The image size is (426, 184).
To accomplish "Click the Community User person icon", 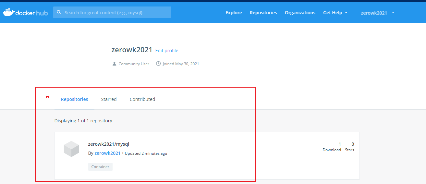I will tap(114, 64).
